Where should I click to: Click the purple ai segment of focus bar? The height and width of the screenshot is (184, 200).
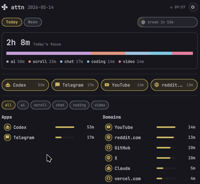[49, 53]
